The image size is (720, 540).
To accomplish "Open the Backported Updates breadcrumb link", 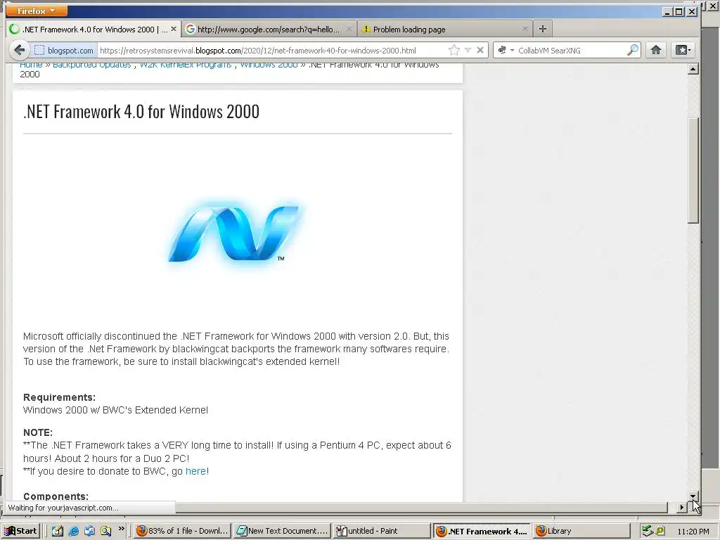I will [x=92, y=65].
